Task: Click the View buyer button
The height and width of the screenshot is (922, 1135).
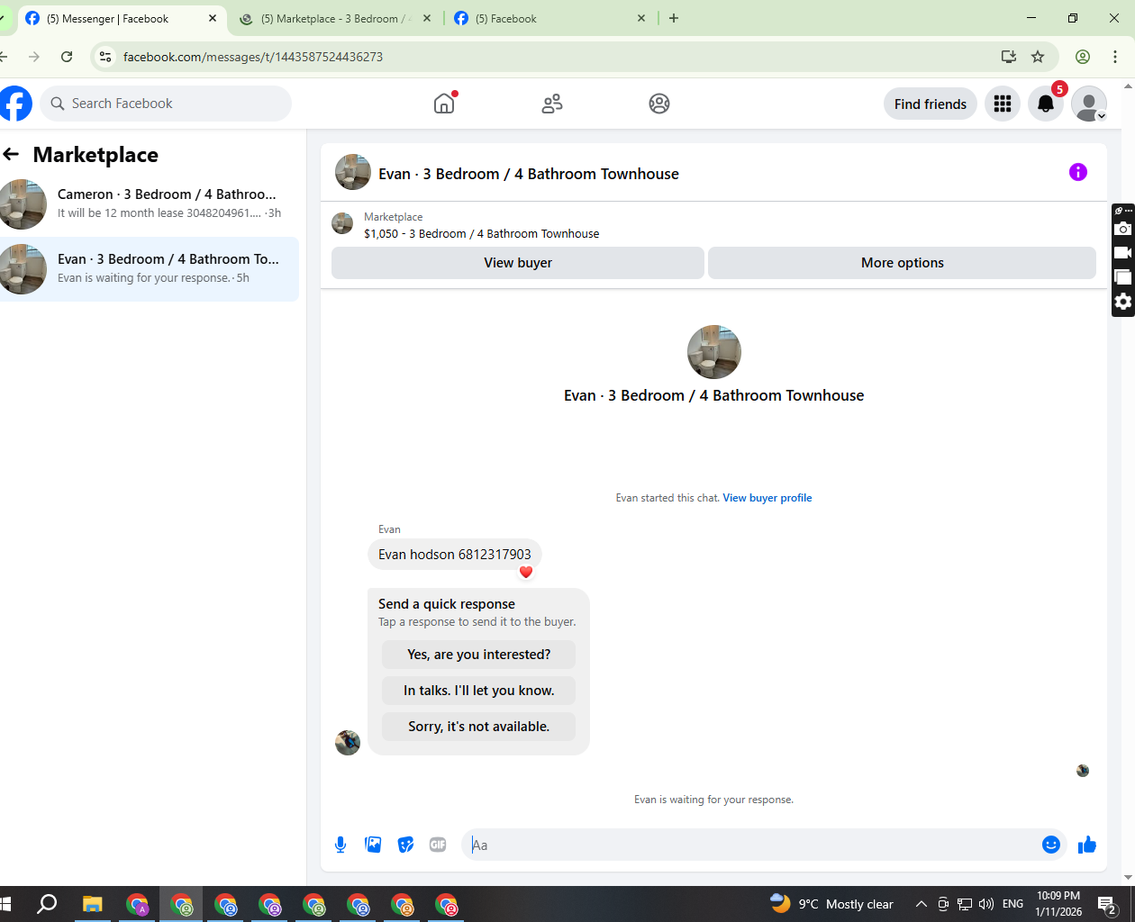Action: tap(518, 263)
